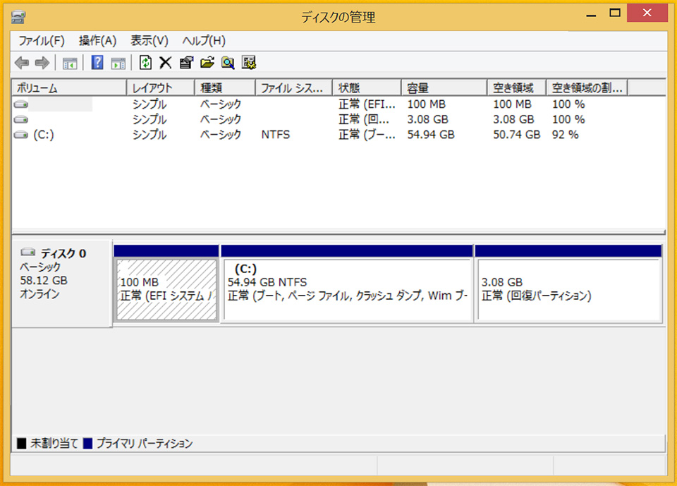Open the ヘルプ(H) menu

click(x=204, y=41)
